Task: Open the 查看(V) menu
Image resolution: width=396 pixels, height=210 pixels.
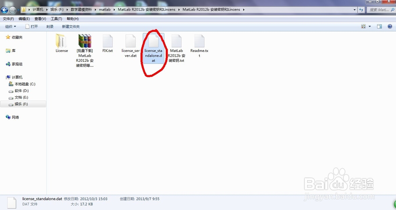Action: coord(40,19)
